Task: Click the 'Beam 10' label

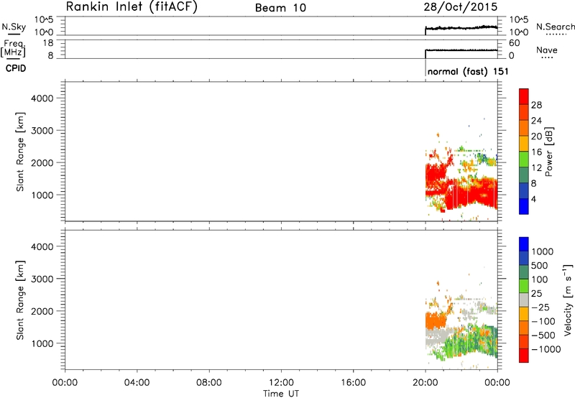Action: pos(280,8)
